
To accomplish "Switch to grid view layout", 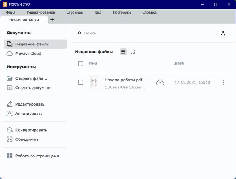I will click(x=133, y=52).
